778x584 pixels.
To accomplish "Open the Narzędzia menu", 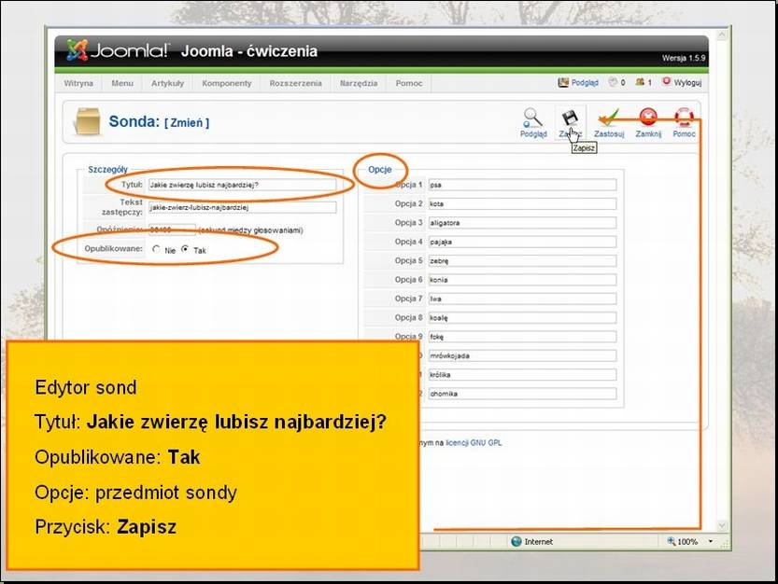I will pyautogui.click(x=359, y=83).
